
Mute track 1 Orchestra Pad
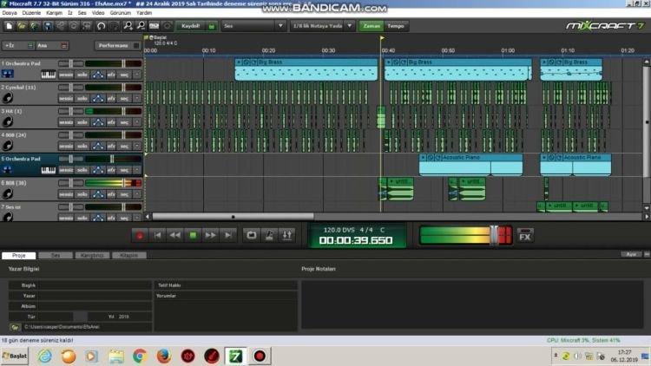click(66, 75)
